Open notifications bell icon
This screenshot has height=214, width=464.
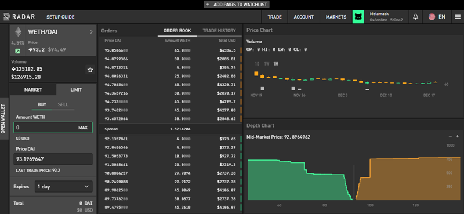(415, 17)
